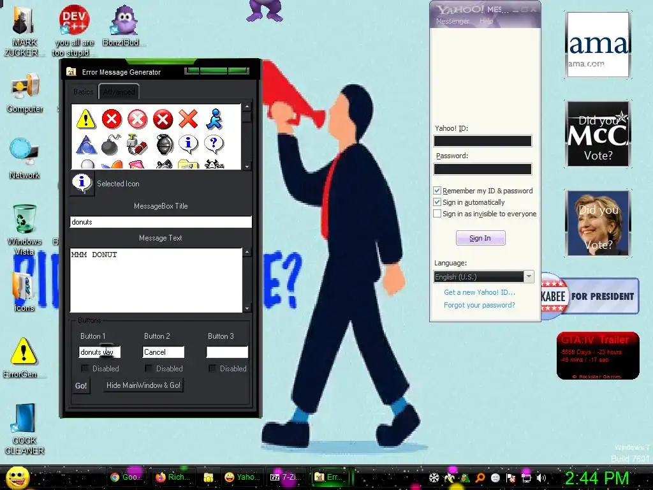
Task: Uncheck 'Sign in automatically' in Yahoo Messenger
Action: [x=437, y=202]
